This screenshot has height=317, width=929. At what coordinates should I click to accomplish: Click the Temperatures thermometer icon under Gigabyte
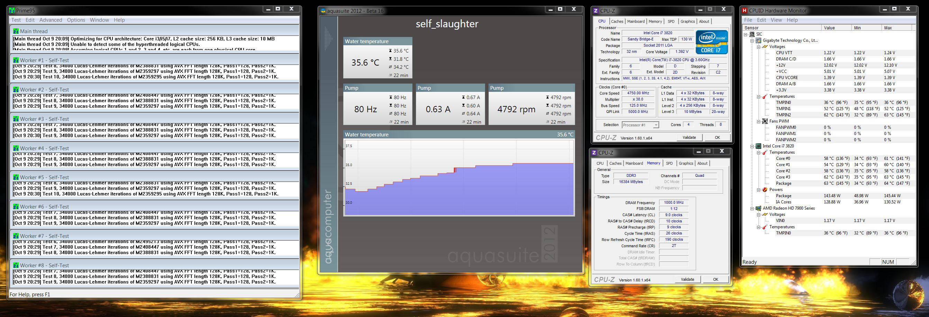coord(765,96)
